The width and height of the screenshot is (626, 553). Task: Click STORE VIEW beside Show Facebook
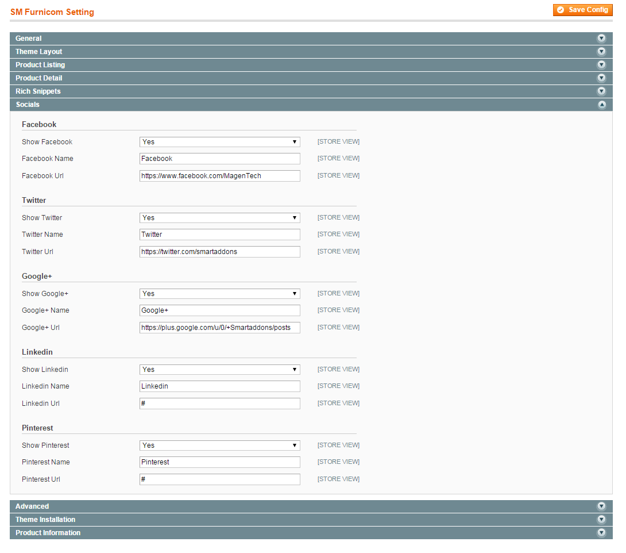click(x=338, y=141)
